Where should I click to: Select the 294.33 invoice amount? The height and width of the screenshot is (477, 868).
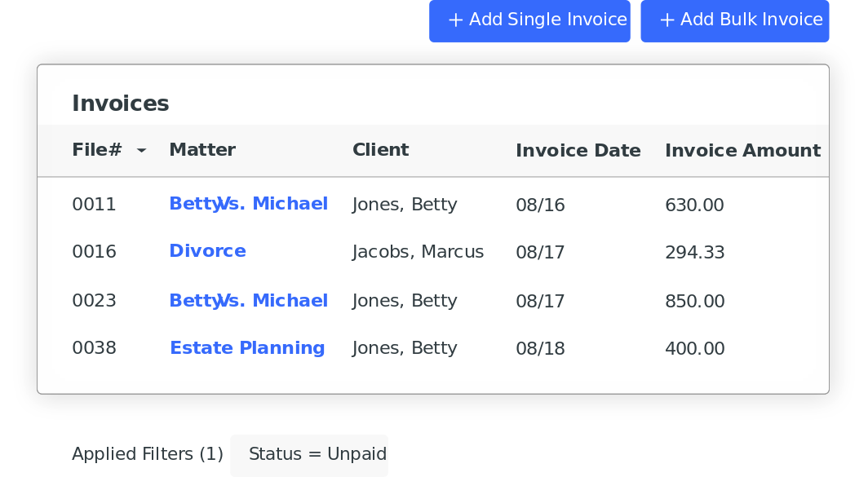click(x=694, y=253)
